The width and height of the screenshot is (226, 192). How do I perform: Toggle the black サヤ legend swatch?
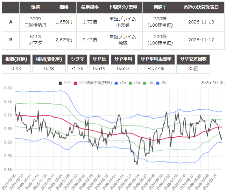(61, 83)
